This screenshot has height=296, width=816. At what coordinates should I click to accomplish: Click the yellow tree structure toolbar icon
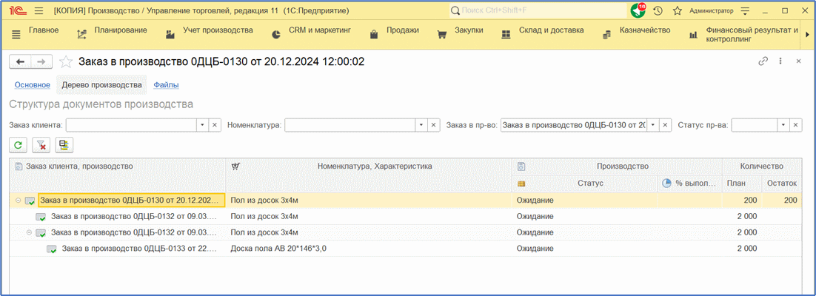[x=64, y=146]
